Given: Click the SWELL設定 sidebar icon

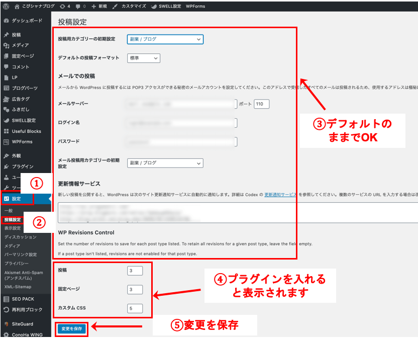Looking at the screenshot, I should [7, 120].
